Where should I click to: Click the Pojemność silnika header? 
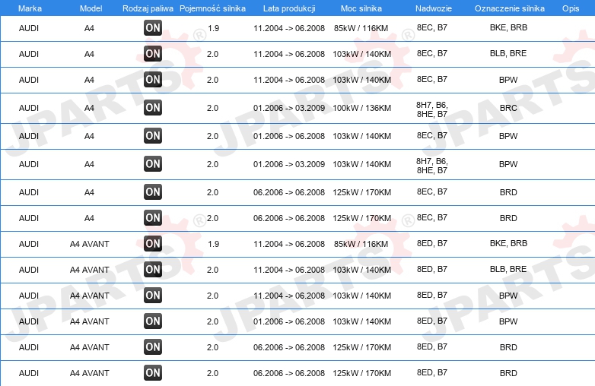point(212,8)
